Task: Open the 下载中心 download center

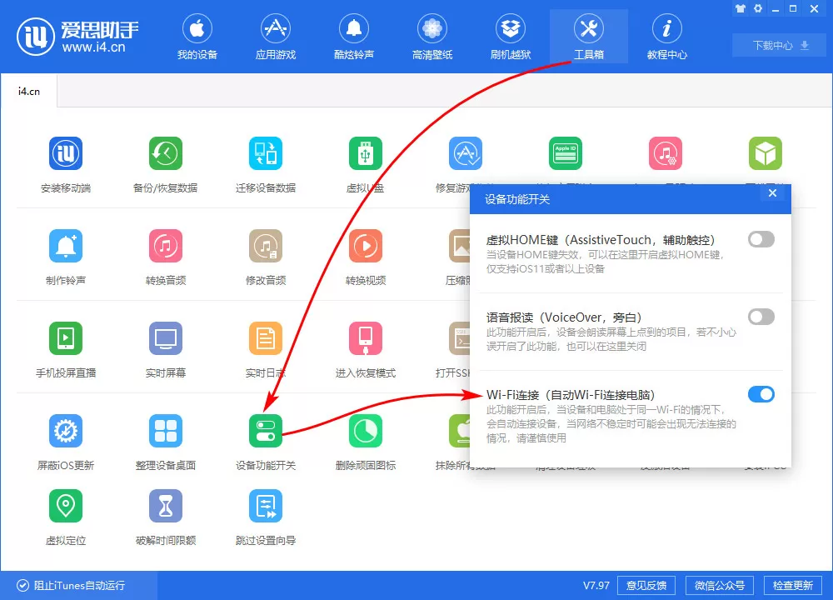Action: click(x=780, y=45)
